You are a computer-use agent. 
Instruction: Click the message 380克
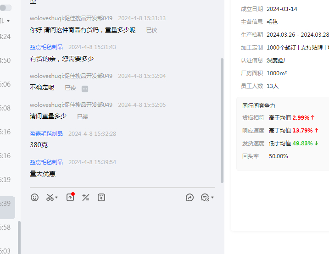click(x=39, y=145)
